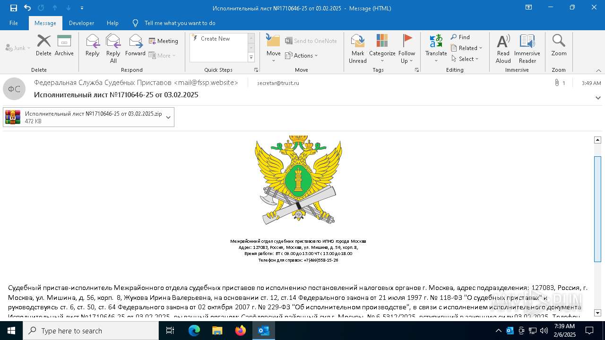The height and width of the screenshot is (340, 605).
Task: Open the Follow Up flag menu
Action: 407,49
